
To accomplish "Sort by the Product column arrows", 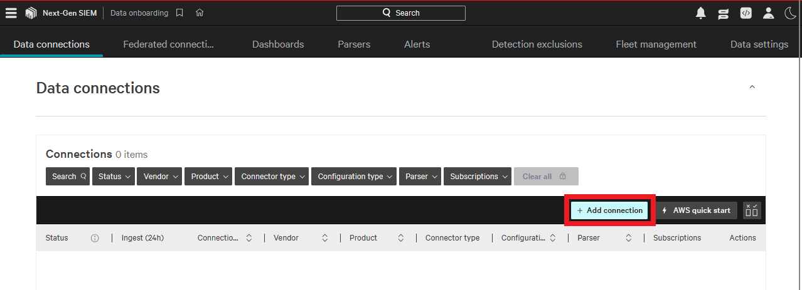I will click(x=400, y=238).
